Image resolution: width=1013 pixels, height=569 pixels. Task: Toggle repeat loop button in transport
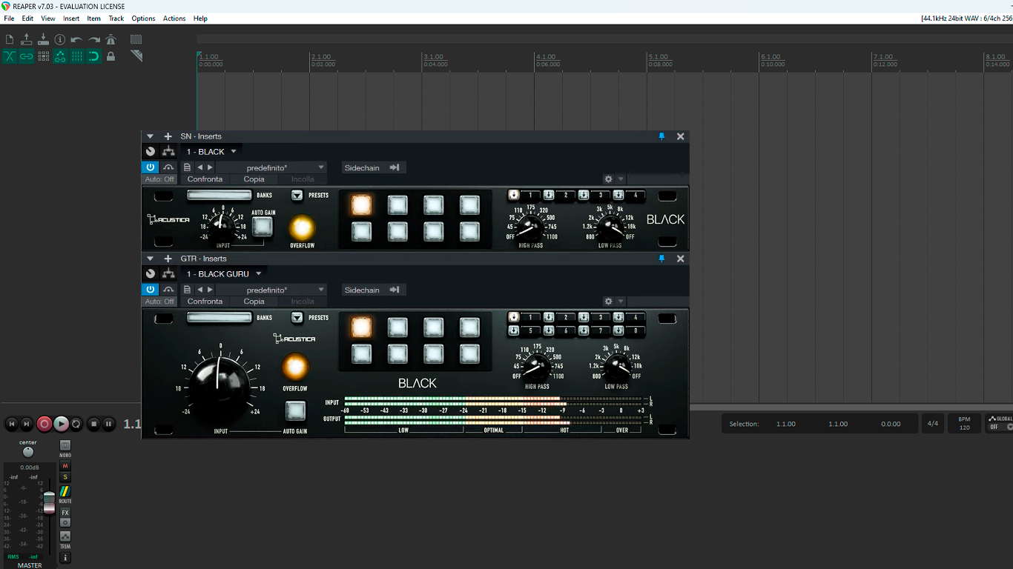click(76, 424)
